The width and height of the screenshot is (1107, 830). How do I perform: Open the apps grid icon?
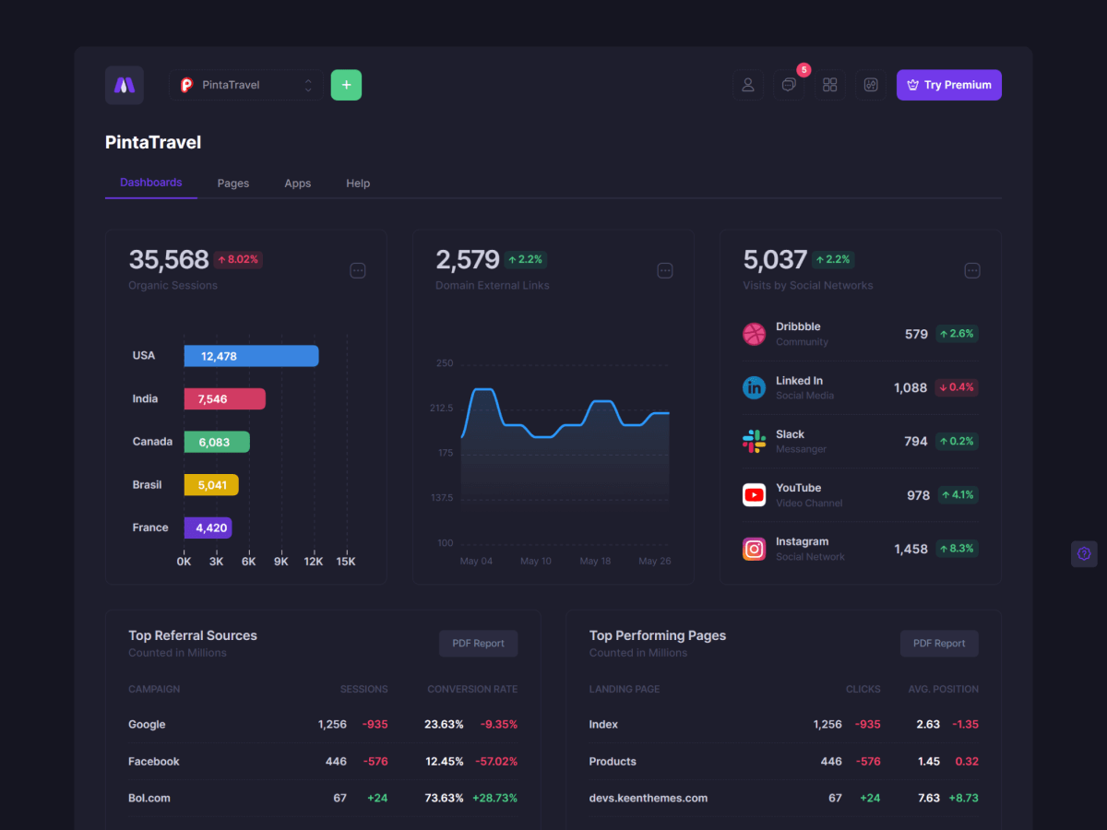[x=829, y=85]
